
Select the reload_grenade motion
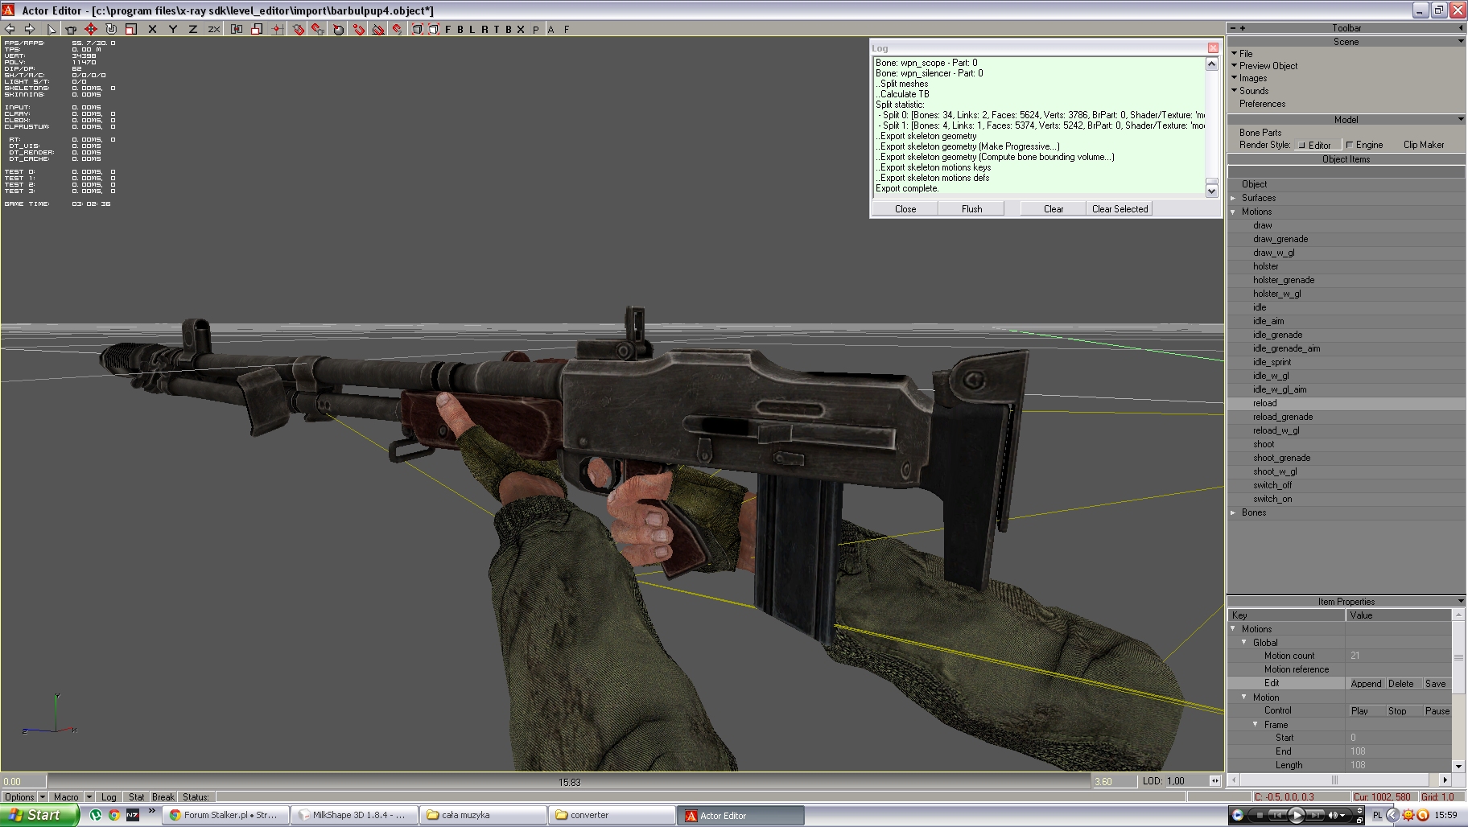coord(1283,417)
